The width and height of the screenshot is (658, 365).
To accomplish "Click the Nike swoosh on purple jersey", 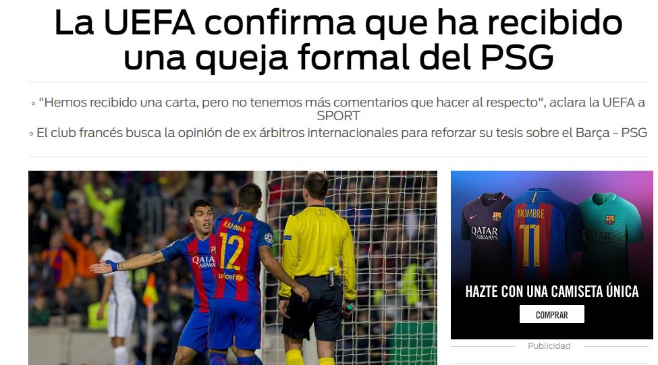I will (x=473, y=217).
